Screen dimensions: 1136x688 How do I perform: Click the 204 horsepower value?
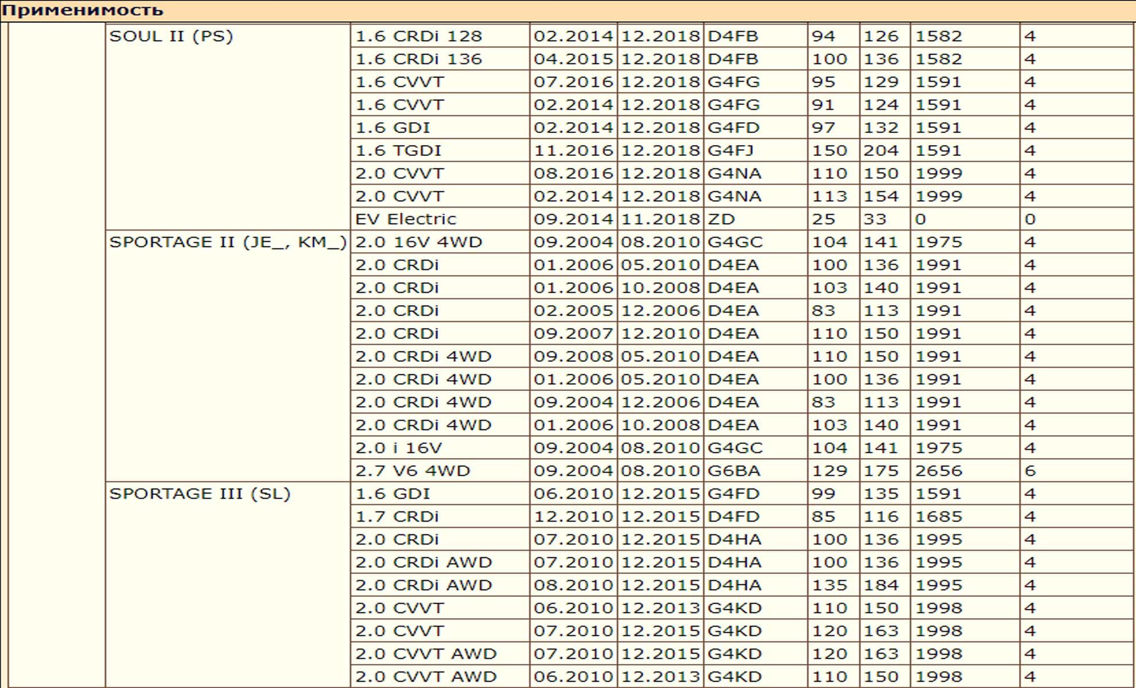pyautogui.click(x=885, y=150)
